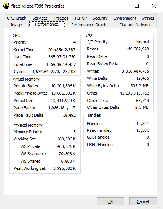This screenshot has width=163, height=209.
Task: Click Total Time value 1069:39:14.437
Action: [x=61, y=64]
